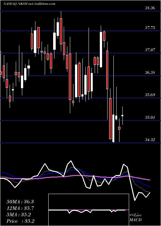This screenshot has height=226, width=161.
Task: Select the 37.75 price axis label
Action: click(150, 27)
